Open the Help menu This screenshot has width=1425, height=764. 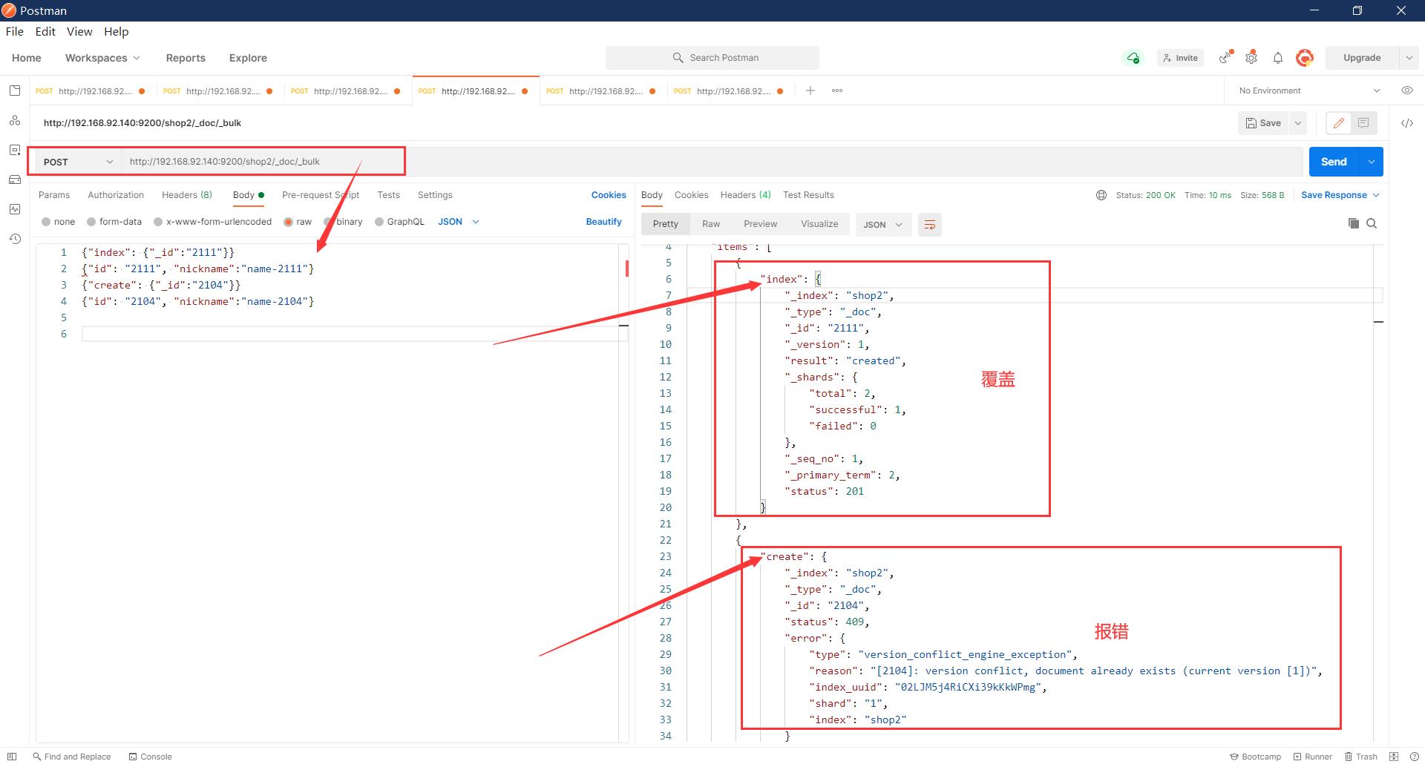[x=117, y=32]
